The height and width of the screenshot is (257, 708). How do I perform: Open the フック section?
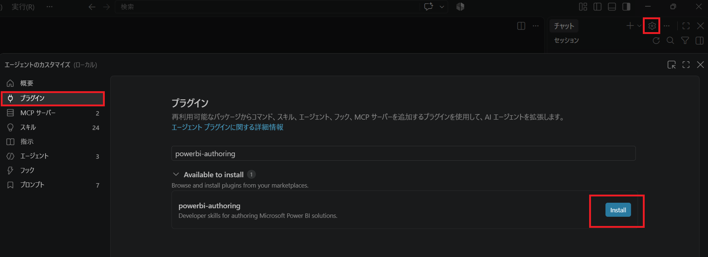(53, 171)
